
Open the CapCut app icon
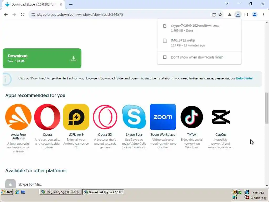[221, 117]
